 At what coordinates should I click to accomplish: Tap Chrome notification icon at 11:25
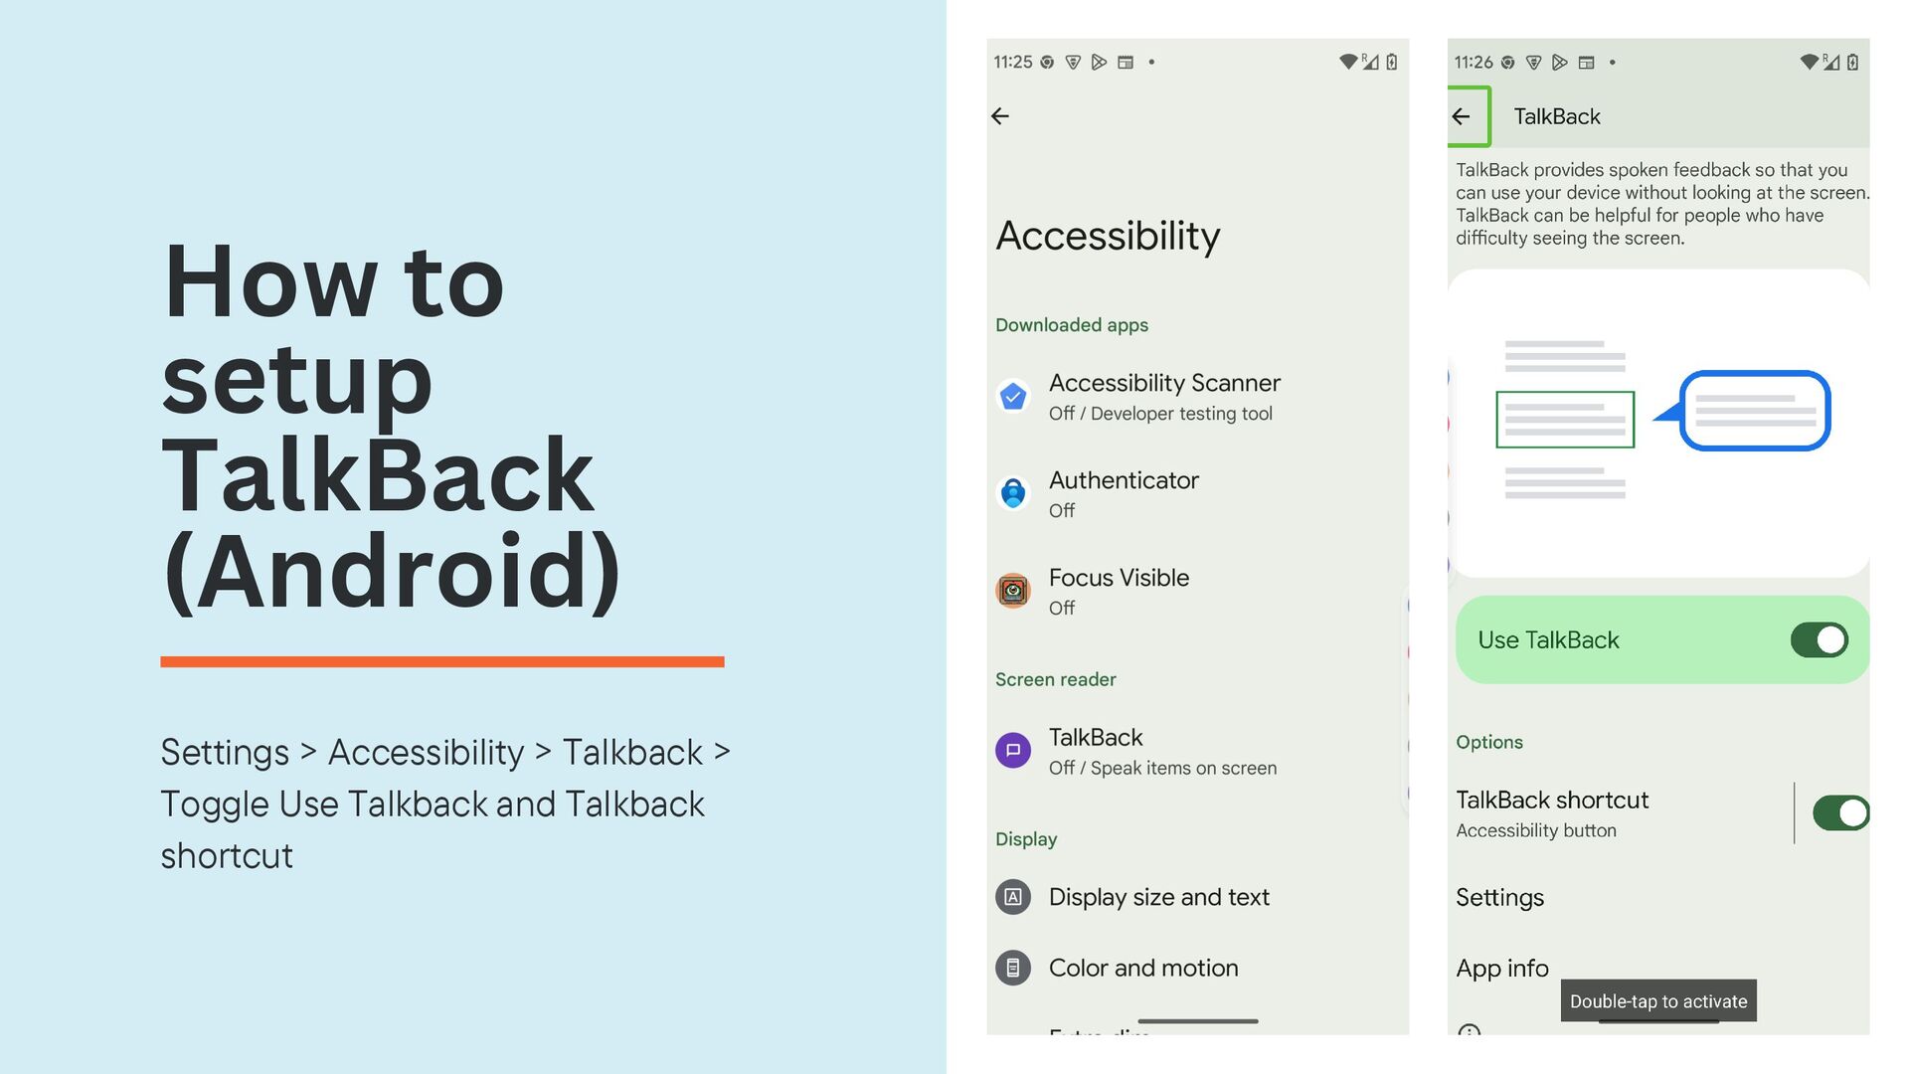(1047, 62)
